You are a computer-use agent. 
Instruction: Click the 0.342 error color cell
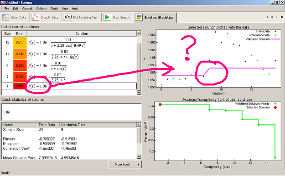point(20,54)
